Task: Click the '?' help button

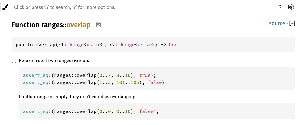Action: point(280,7)
